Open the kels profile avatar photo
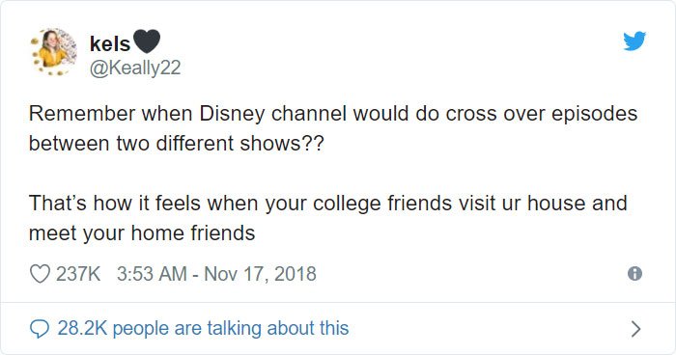This screenshot has width=676, height=355. coord(53,52)
